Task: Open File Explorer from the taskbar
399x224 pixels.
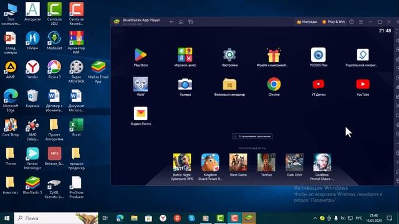Action: click(134, 218)
